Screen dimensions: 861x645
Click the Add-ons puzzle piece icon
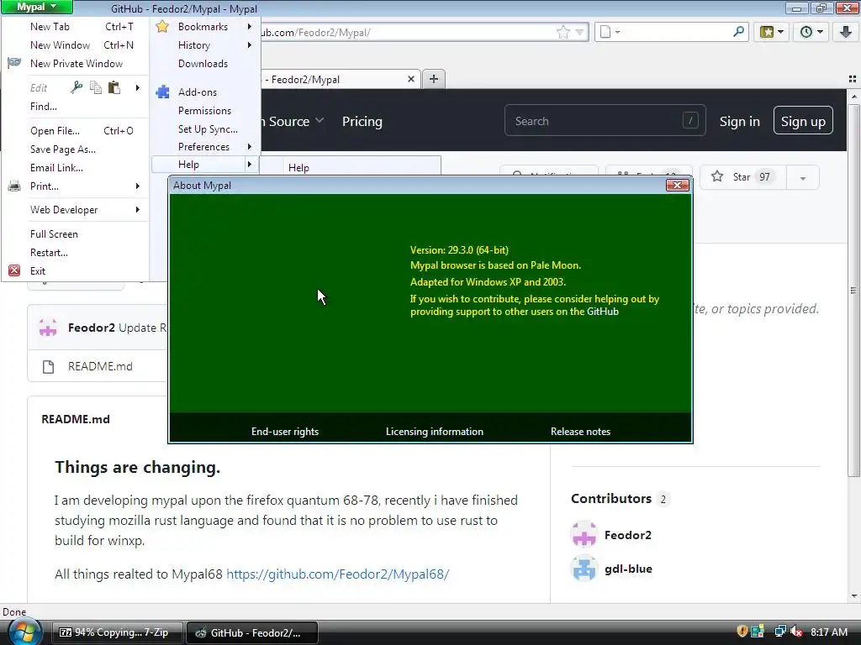pos(162,92)
